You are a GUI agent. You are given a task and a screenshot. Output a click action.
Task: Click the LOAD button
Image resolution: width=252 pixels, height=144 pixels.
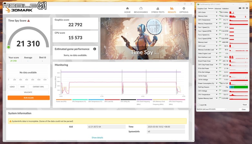click(12, 87)
